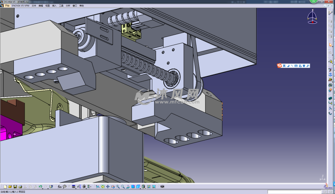The height and width of the screenshot is (194, 335).
Task: Open a file with the folder icon
Action: tap(10, 187)
